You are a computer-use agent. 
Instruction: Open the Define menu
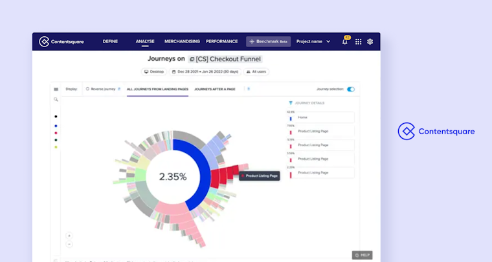[x=110, y=41]
